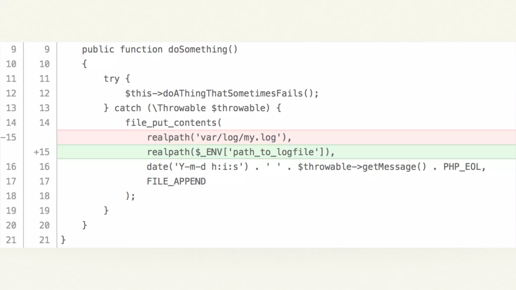
Task: Click the deleted realpath 'var/log/my.log' line
Action: [219, 137]
